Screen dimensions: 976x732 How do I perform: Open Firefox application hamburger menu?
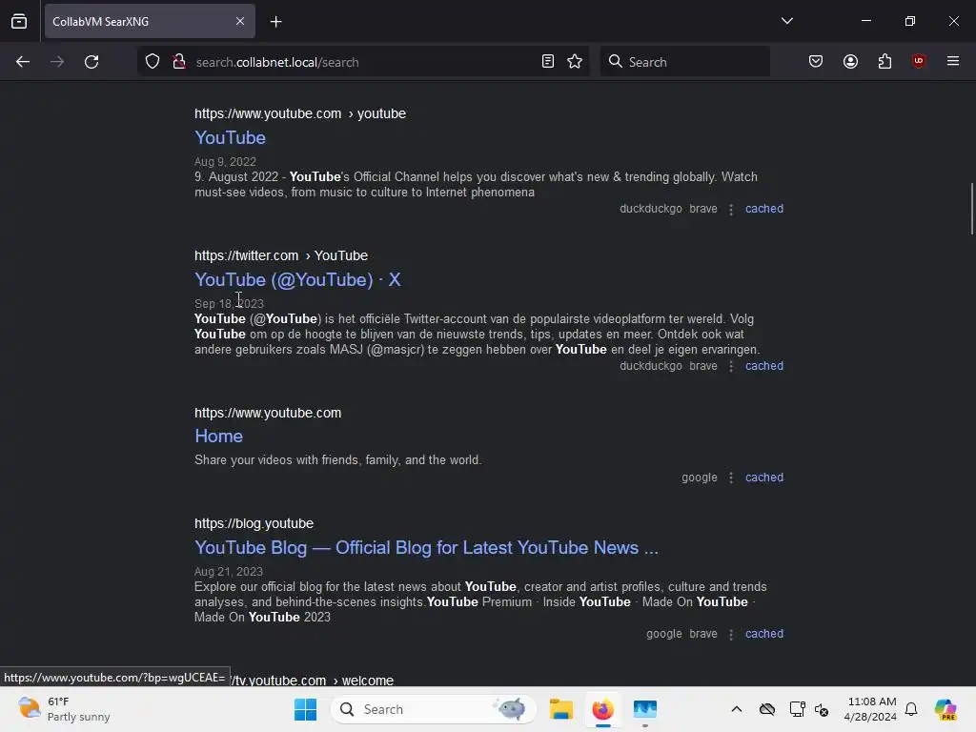tap(953, 62)
